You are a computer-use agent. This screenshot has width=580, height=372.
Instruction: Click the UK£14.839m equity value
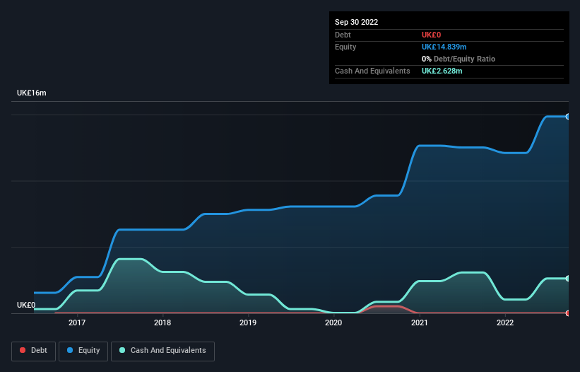click(x=444, y=47)
